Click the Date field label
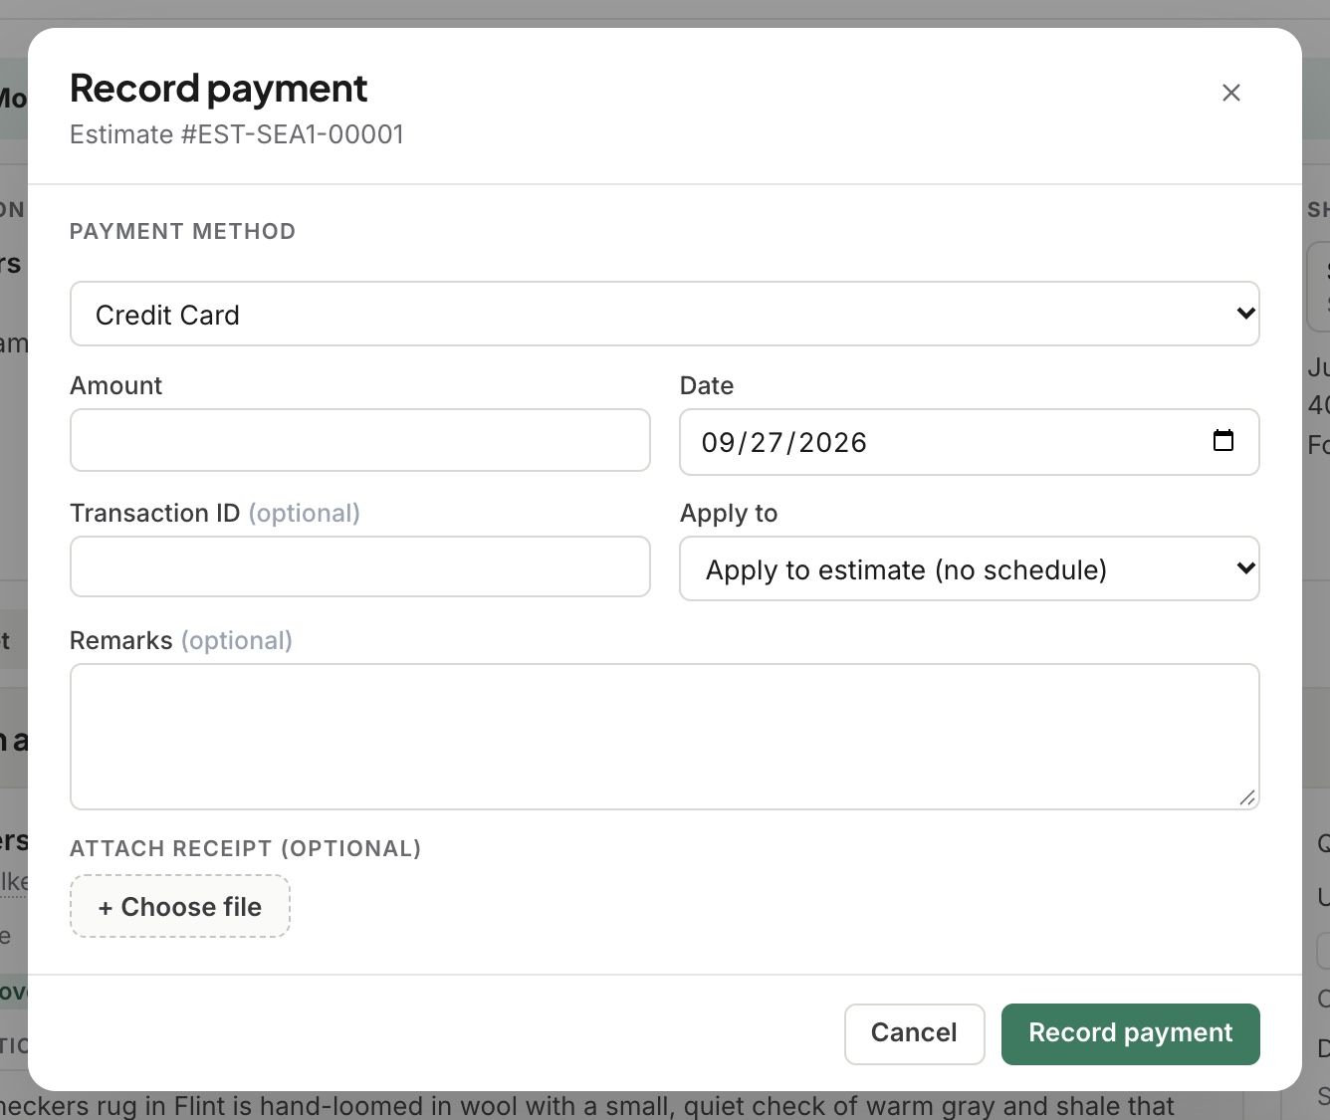Viewport: 1330px width, 1120px height. [x=707, y=385]
